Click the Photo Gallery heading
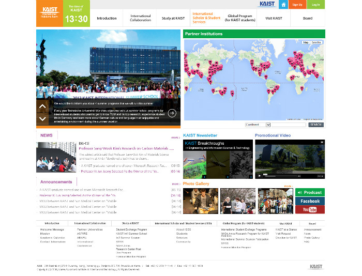Screen dimensions: 362x276 [x=196, y=183]
